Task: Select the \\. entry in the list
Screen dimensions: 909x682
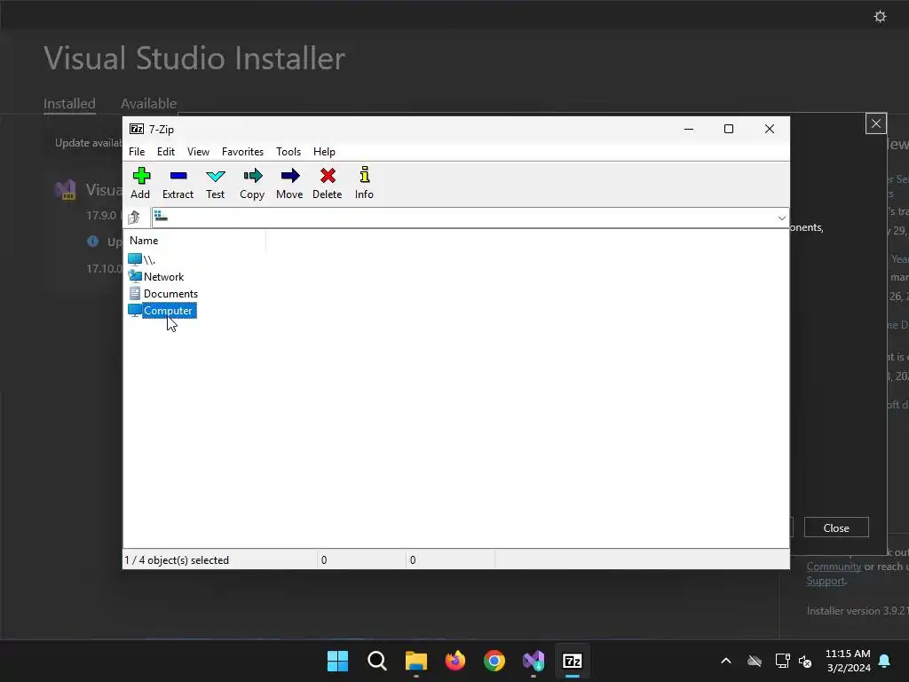Action: (x=149, y=260)
